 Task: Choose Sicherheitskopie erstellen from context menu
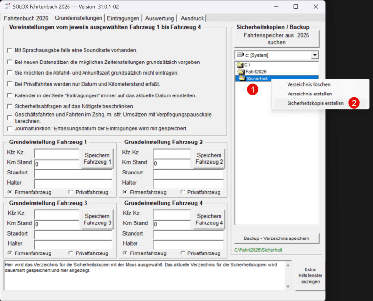(315, 103)
